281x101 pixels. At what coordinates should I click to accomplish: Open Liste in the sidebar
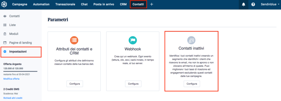pos(12,25)
